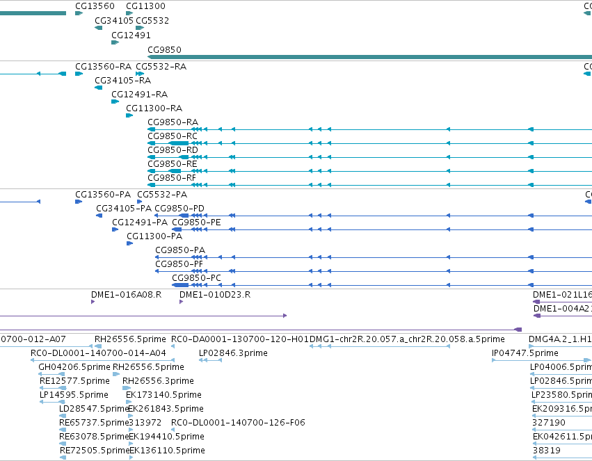The width and height of the screenshot is (592, 461).
Task: Select EST EK261843.5prime
Action: point(166,410)
